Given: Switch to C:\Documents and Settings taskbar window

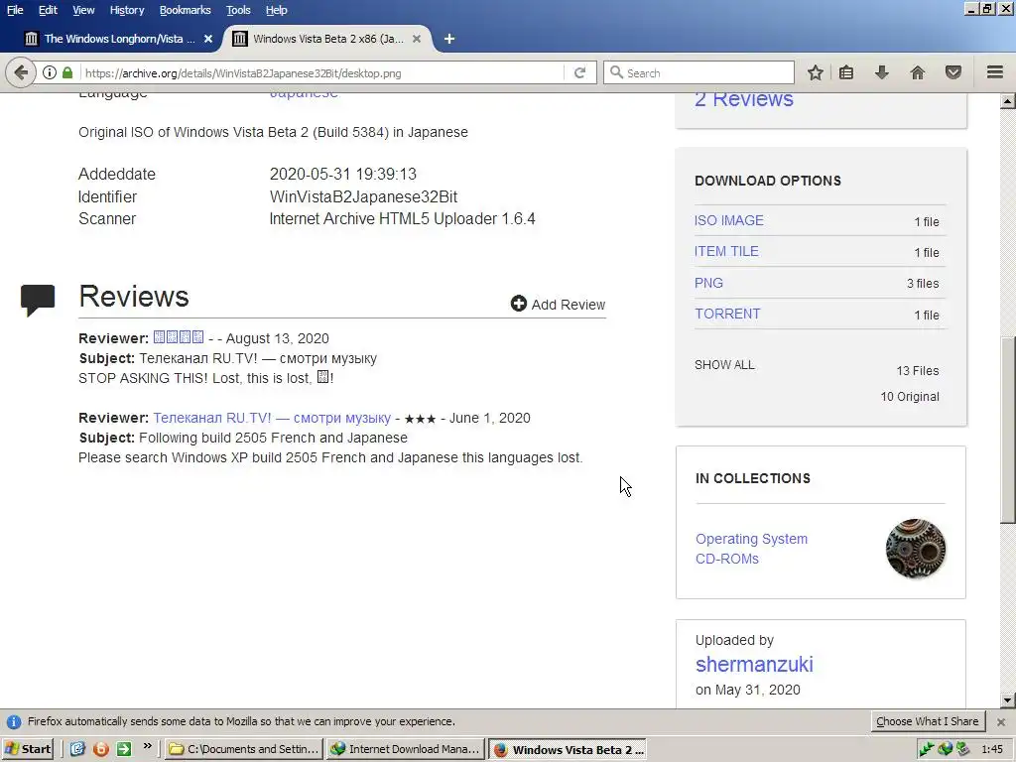Looking at the screenshot, I should (x=244, y=749).
